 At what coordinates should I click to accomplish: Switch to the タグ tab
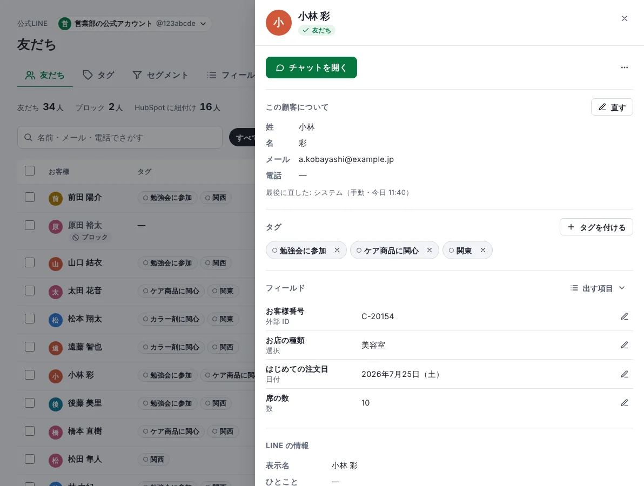coord(98,75)
